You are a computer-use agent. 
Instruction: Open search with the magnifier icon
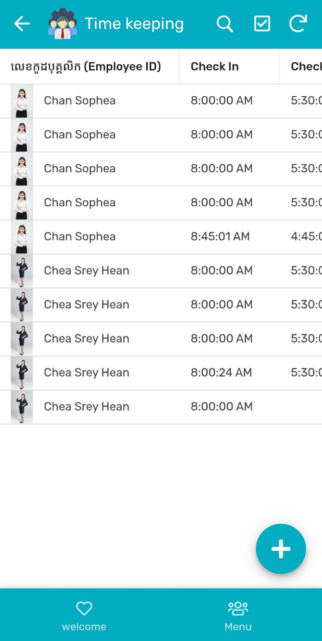[224, 24]
